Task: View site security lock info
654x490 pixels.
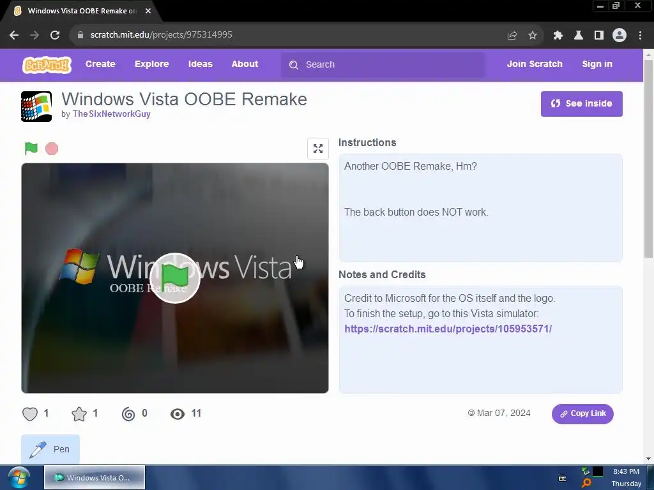Action: tap(80, 35)
